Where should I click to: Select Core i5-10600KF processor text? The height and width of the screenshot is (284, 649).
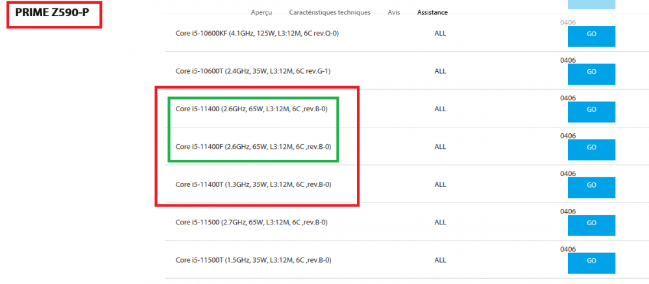[257, 34]
